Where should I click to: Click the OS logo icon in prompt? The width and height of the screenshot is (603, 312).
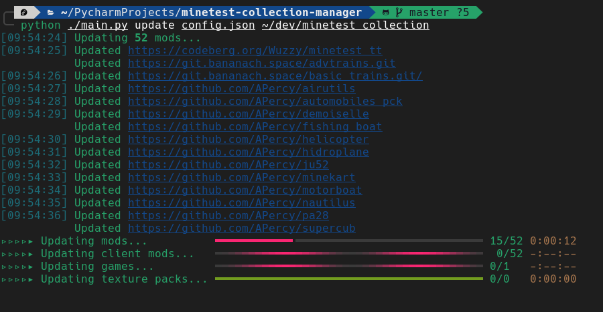coord(24,12)
